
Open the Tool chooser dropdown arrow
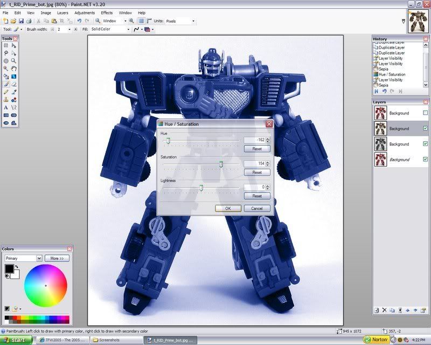coord(22,29)
